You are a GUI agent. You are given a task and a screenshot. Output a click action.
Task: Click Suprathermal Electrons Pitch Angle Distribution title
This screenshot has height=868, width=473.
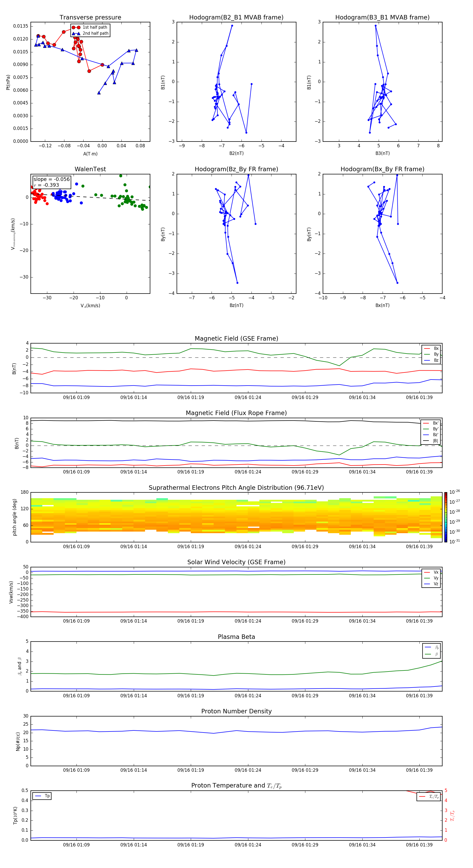(x=236, y=488)
